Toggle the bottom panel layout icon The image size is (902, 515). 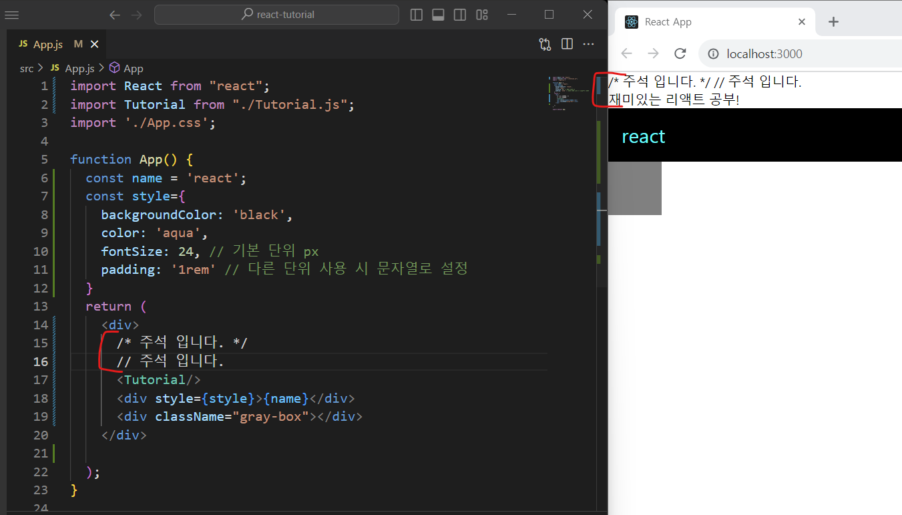pyautogui.click(x=438, y=15)
